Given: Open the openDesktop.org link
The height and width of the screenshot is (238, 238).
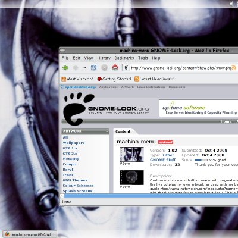Looking at the screenshot, I should (x=80, y=87).
